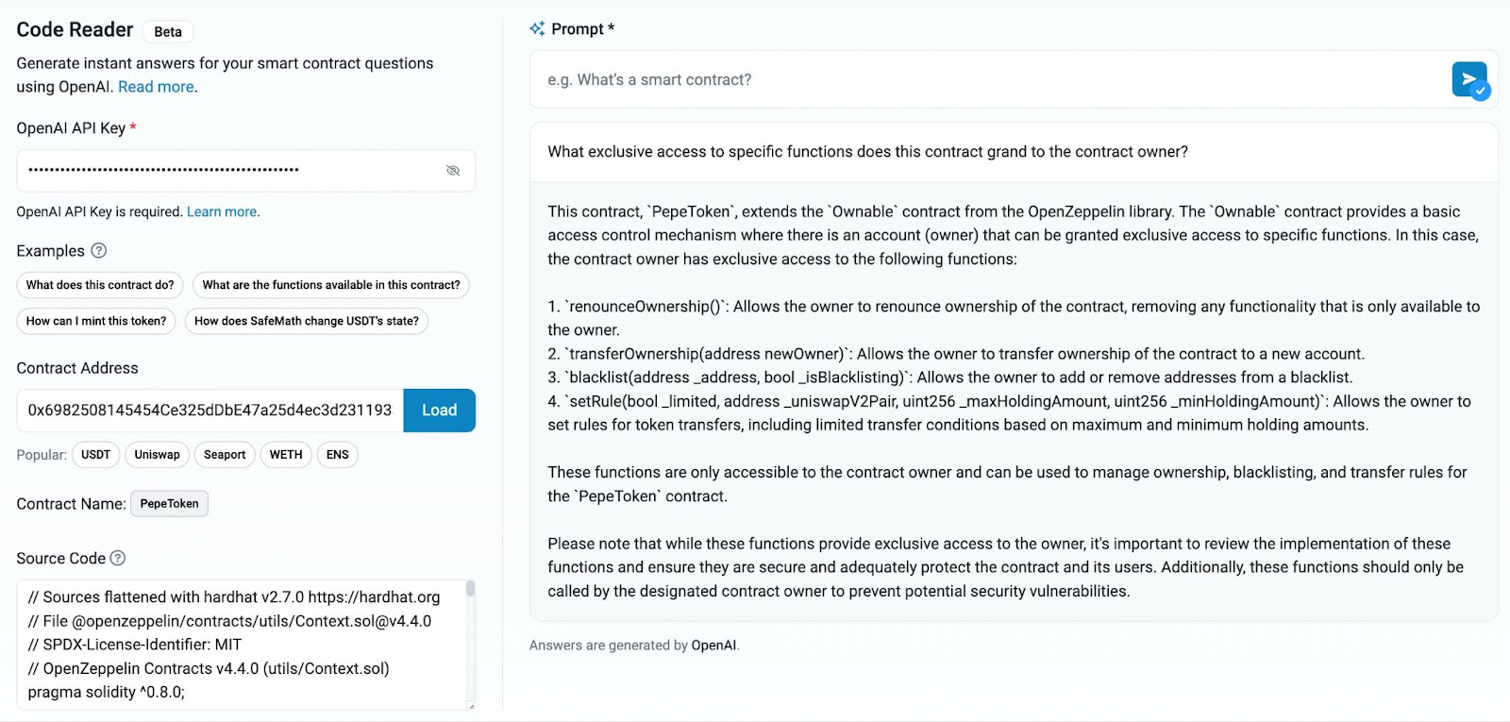Select the Uniswap popular contract chip
Screen dimensions: 1510x722
point(157,455)
